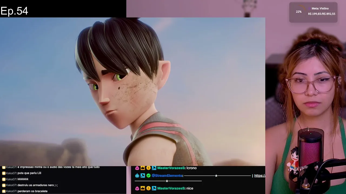346x194 pixels.
Task: Click the Kaka07 username on the 'perderam os bracelete' message
Action: point(11,191)
